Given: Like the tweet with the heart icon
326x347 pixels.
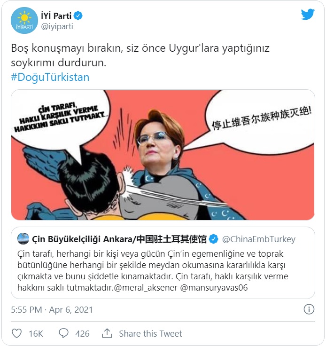Looking at the screenshot, I should point(16,333).
